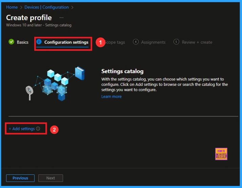Click the info icon next to Add settings
The height and width of the screenshot is (188, 242).
coord(38,129)
